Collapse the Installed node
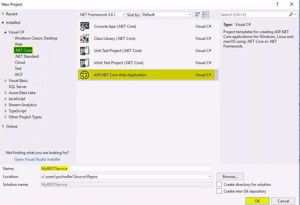This screenshot has height=205, width=300. pyautogui.click(x=3, y=23)
